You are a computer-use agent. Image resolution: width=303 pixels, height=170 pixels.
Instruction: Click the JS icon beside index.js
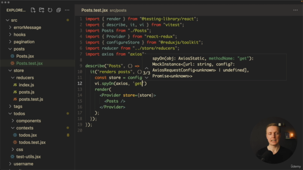(15, 85)
